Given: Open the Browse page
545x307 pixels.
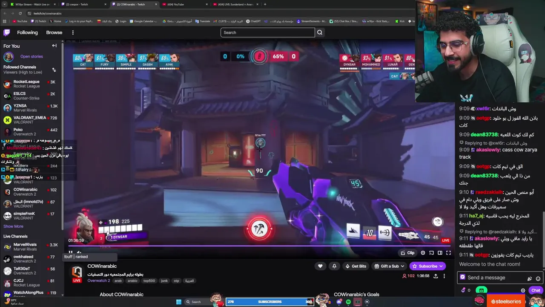Looking at the screenshot, I should (x=54, y=32).
